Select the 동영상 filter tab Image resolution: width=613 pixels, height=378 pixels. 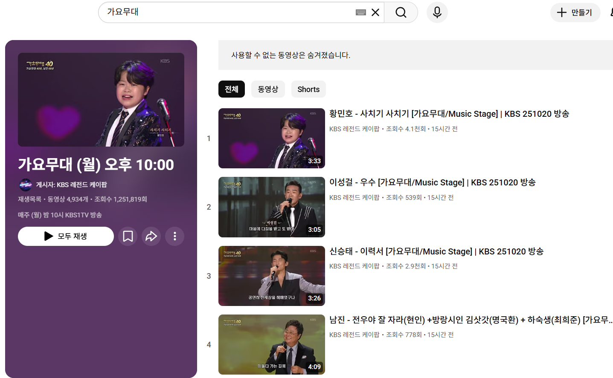pyautogui.click(x=268, y=89)
